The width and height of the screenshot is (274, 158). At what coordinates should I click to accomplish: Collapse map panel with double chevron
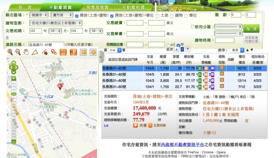point(100,56)
